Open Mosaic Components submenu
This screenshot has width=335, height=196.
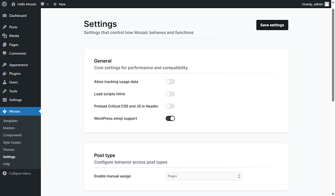pos(12,135)
